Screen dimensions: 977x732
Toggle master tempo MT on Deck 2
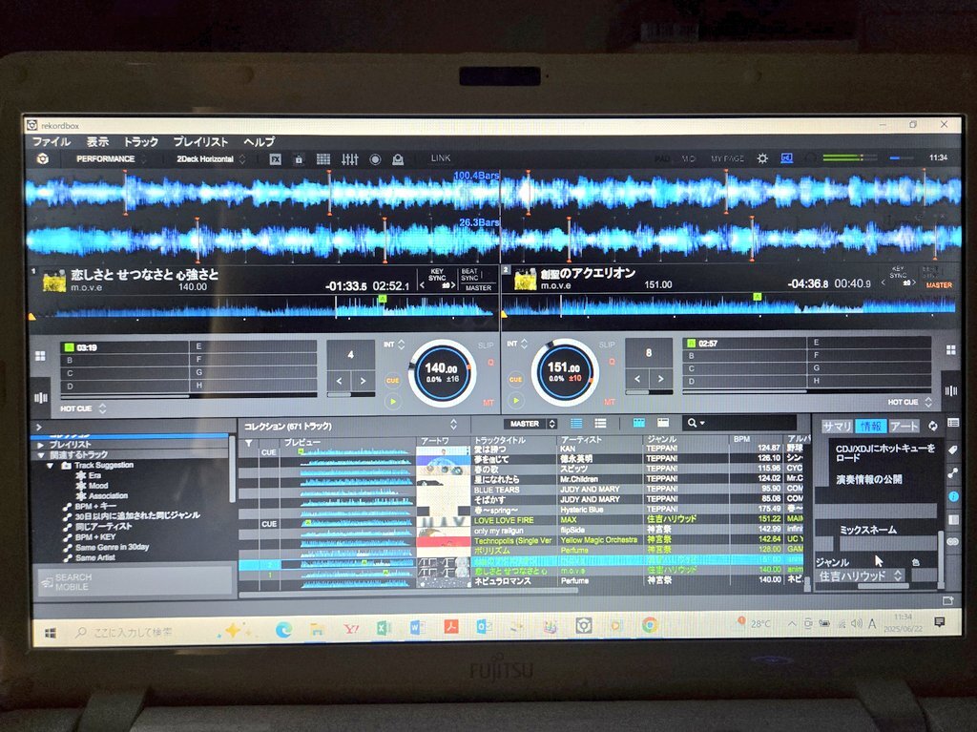(610, 402)
